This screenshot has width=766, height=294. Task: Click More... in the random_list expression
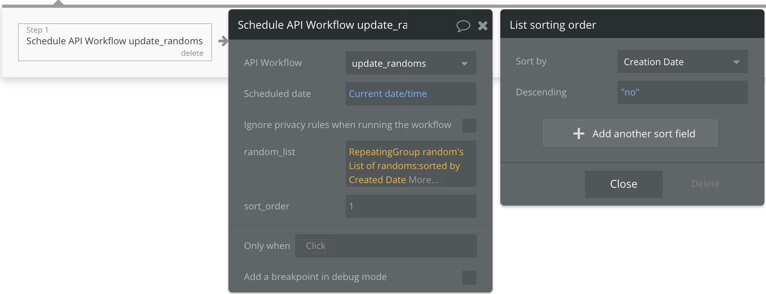tap(423, 180)
